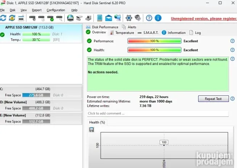Click the green status description text box
237x168 pixels.
coord(158,74)
